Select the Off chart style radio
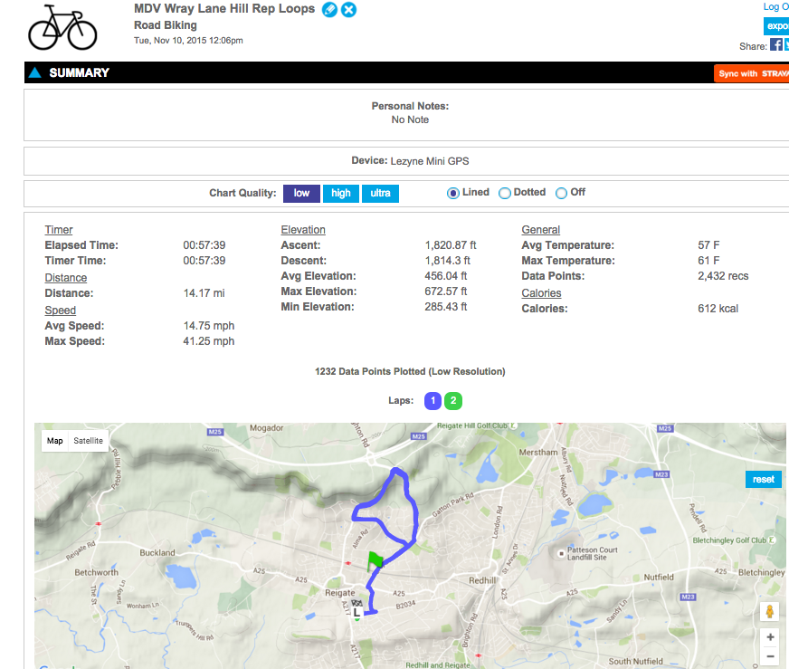Viewport: 789px width, 669px height. (561, 193)
